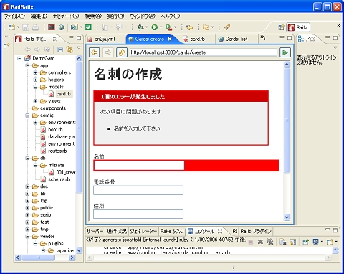Screen dimensions: 344x274
Task: Open the ナビゲート(N) menu
Action: [66, 16]
